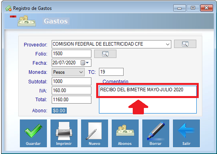Click the Total amount field
This screenshot has height=154, width=217.
72,100
